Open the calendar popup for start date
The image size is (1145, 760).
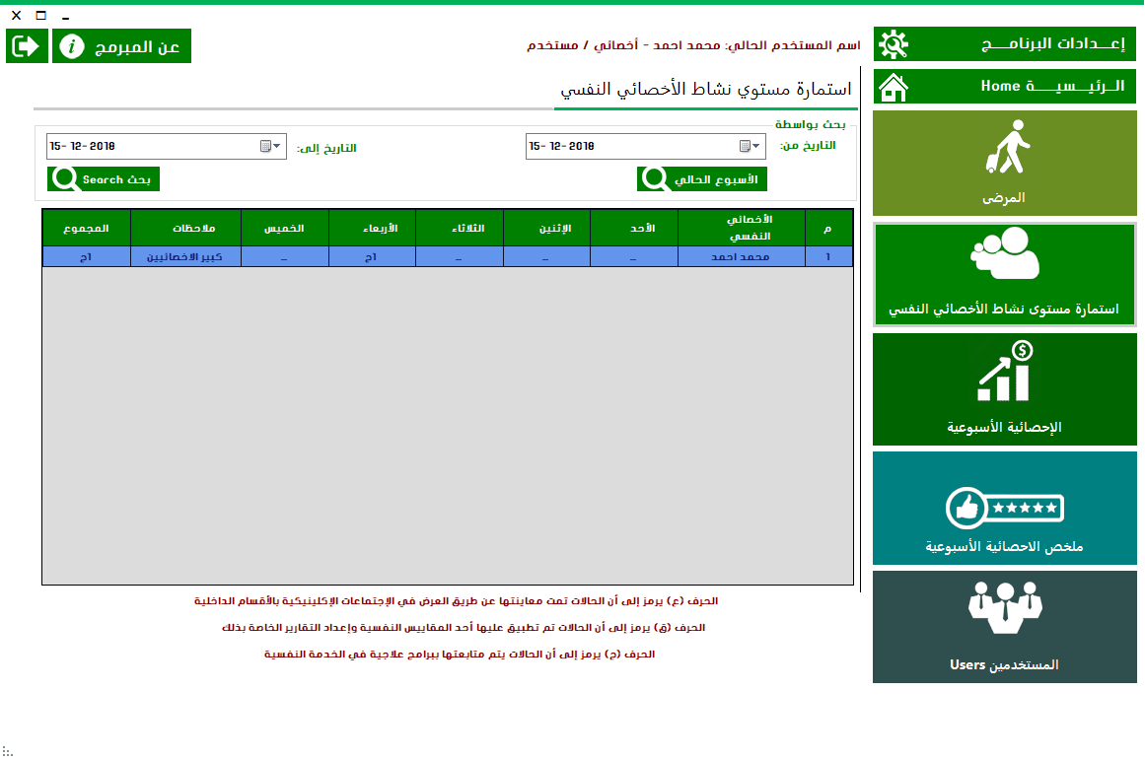(x=747, y=146)
